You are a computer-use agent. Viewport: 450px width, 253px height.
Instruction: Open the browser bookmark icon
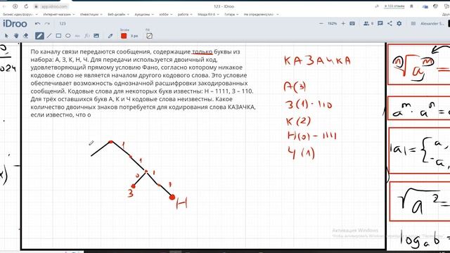pos(411,6)
